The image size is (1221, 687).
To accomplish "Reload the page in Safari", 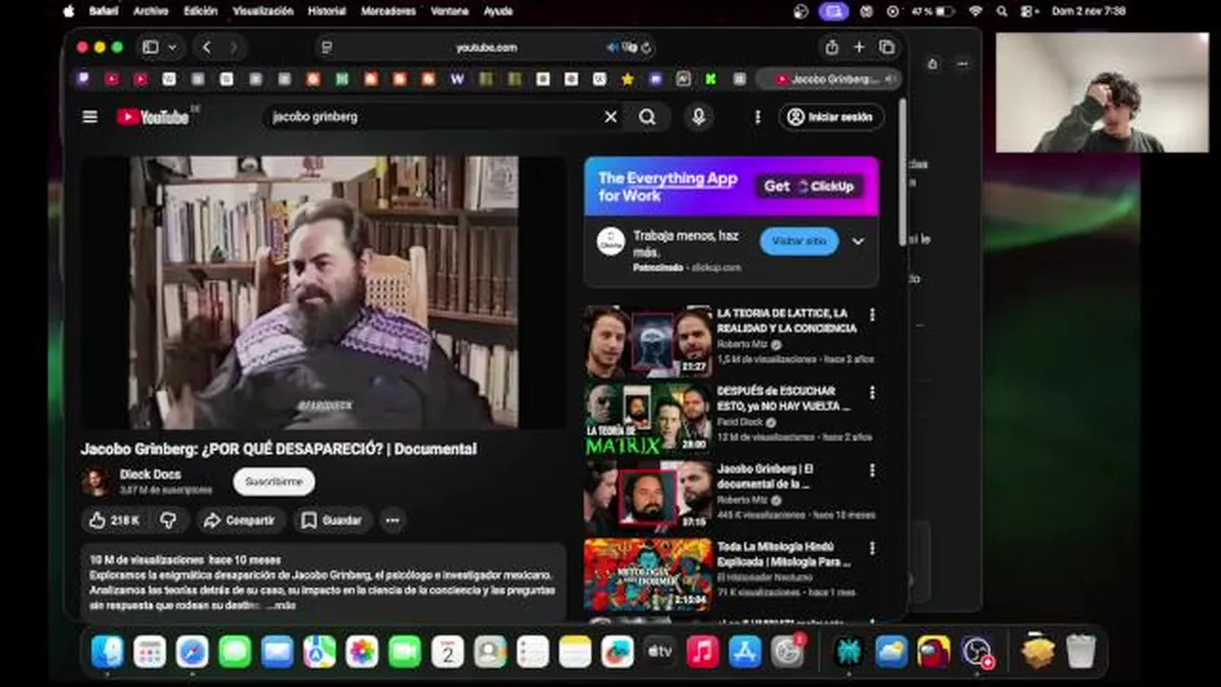I will point(646,47).
